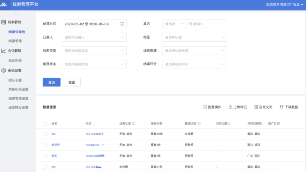The image size is (306, 172).
Task: Click the 重置 button
Action: point(72,82)
